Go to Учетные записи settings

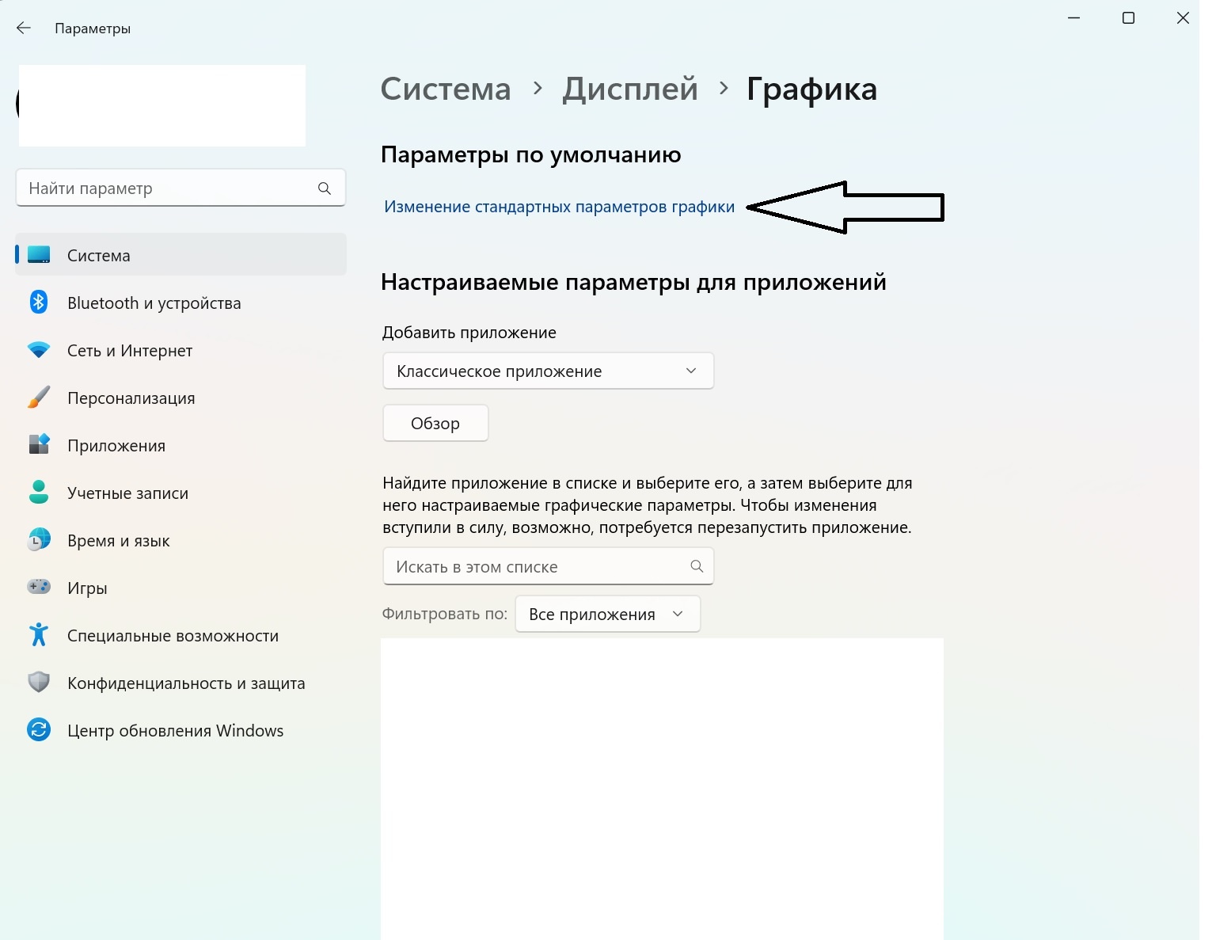pyautogui.click(x=180, y=493)
